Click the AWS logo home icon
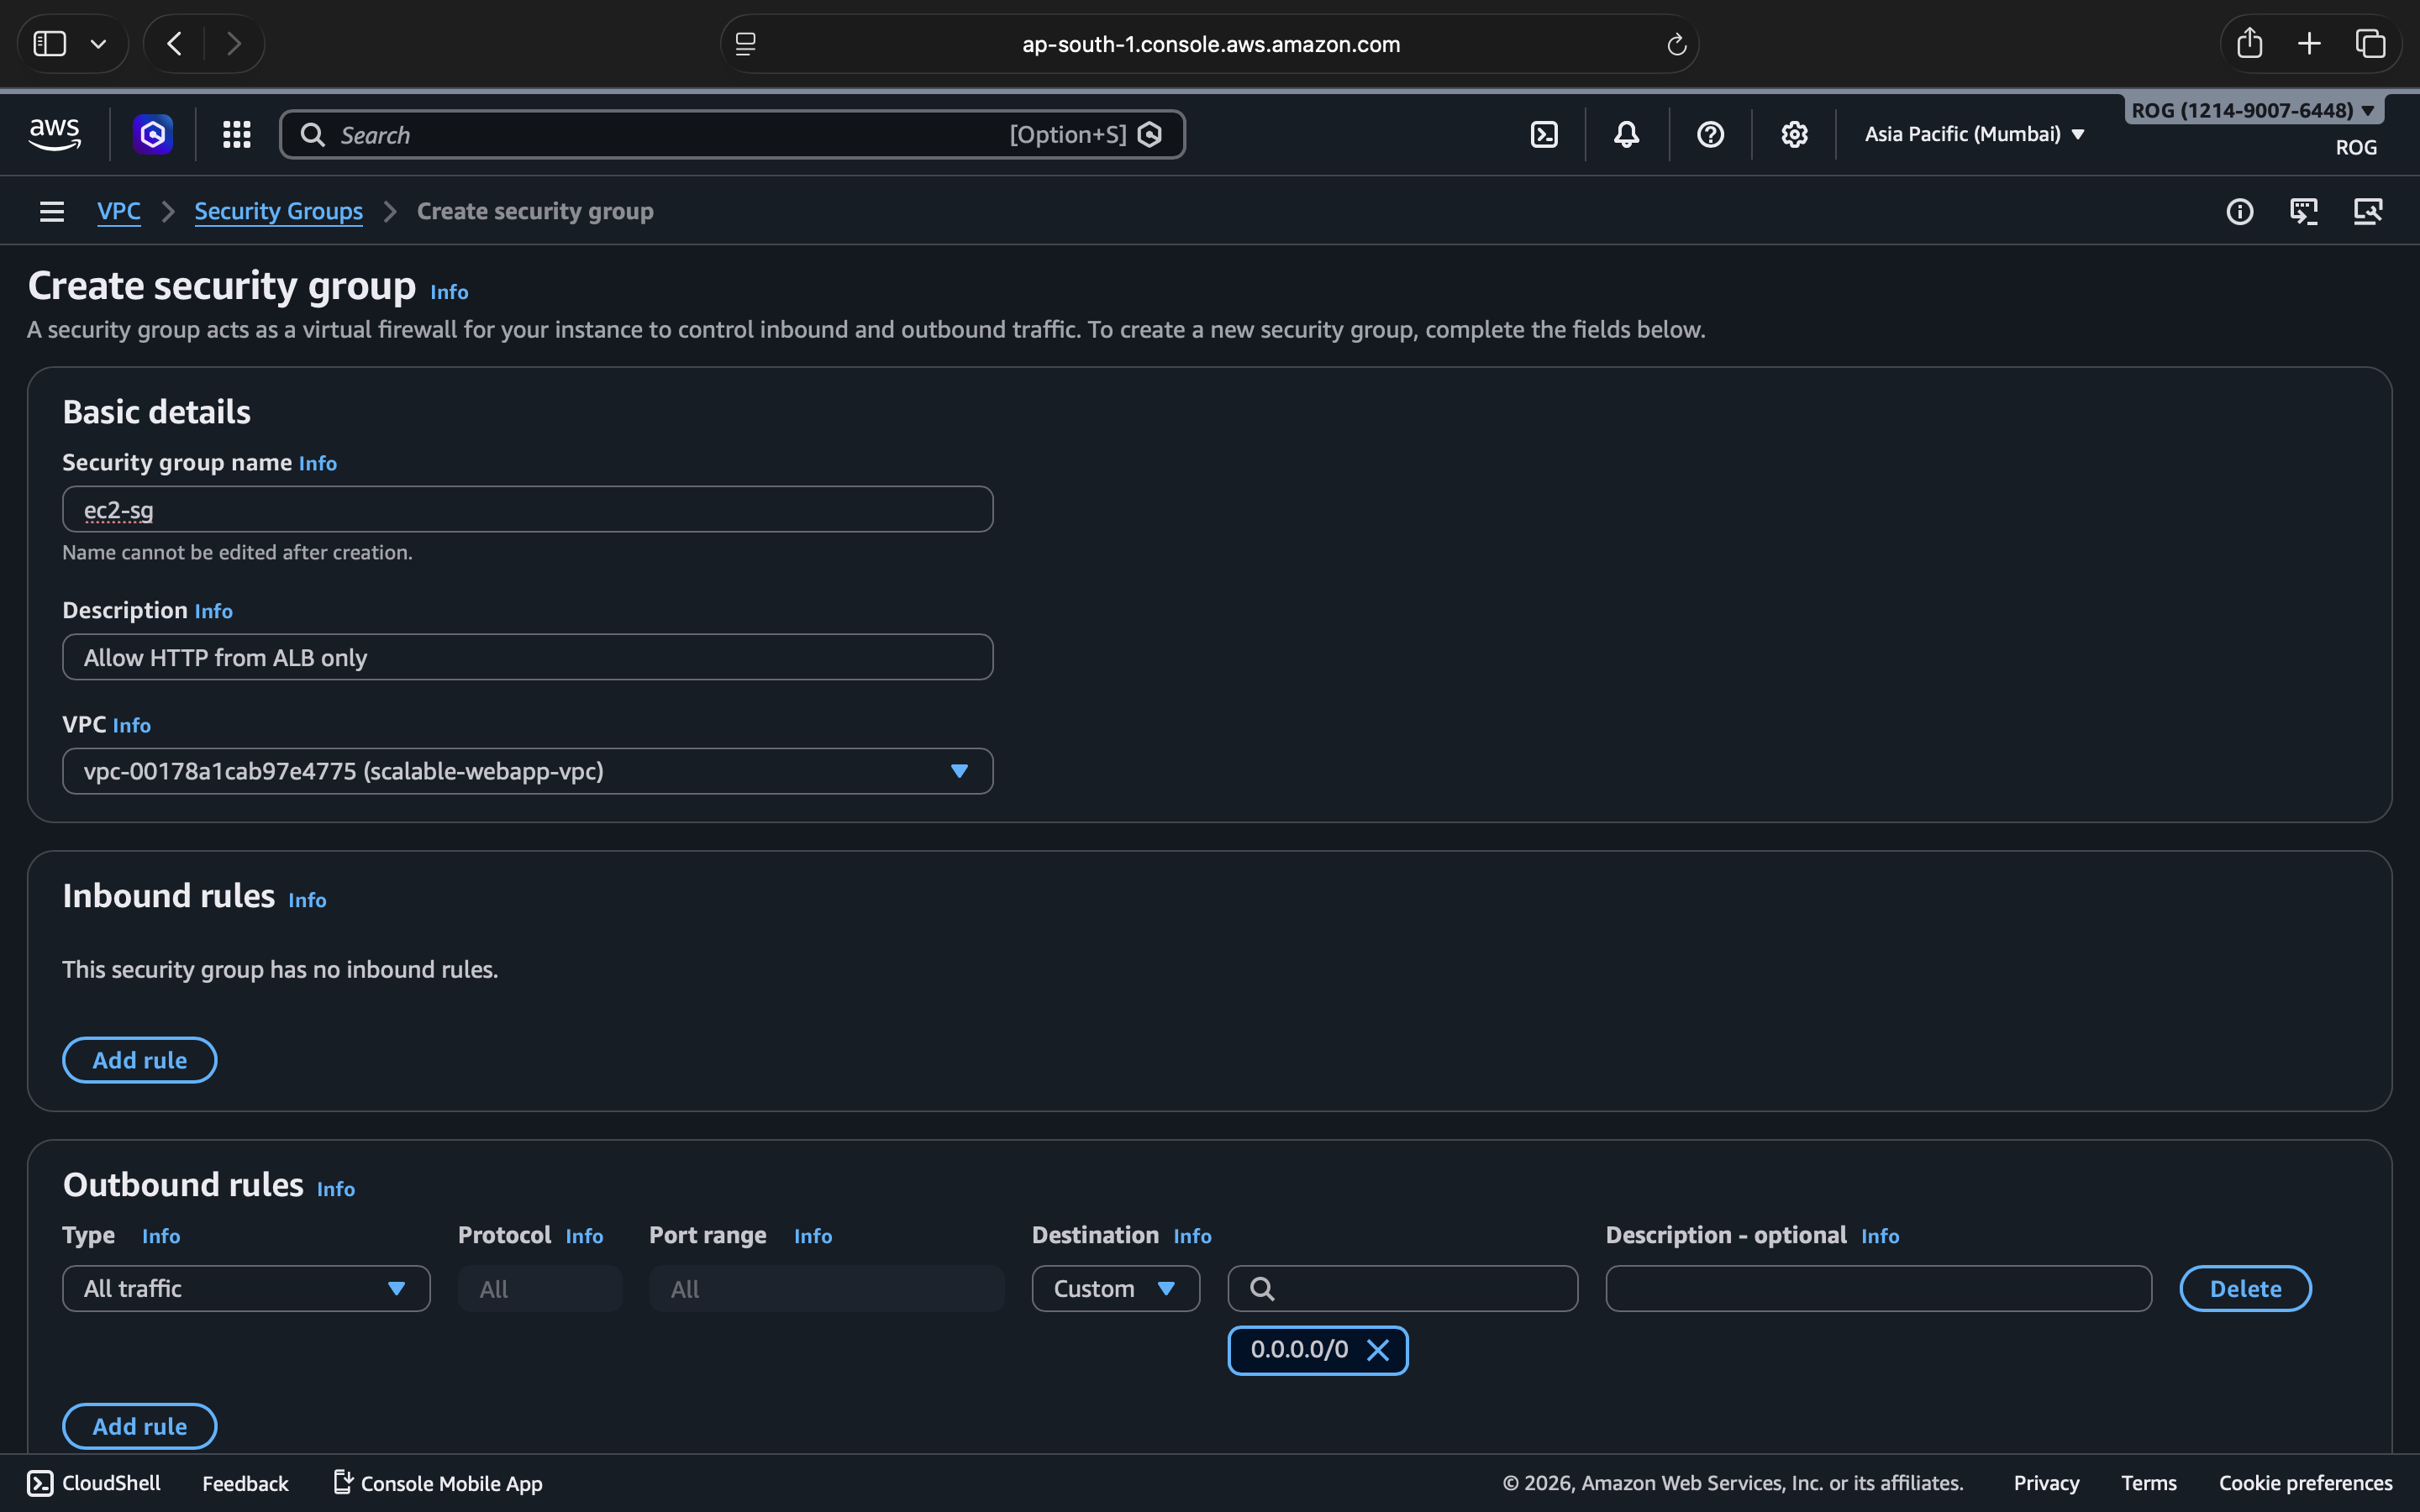This screenshot has height=1512, width=2420. [x=55, y=134]
